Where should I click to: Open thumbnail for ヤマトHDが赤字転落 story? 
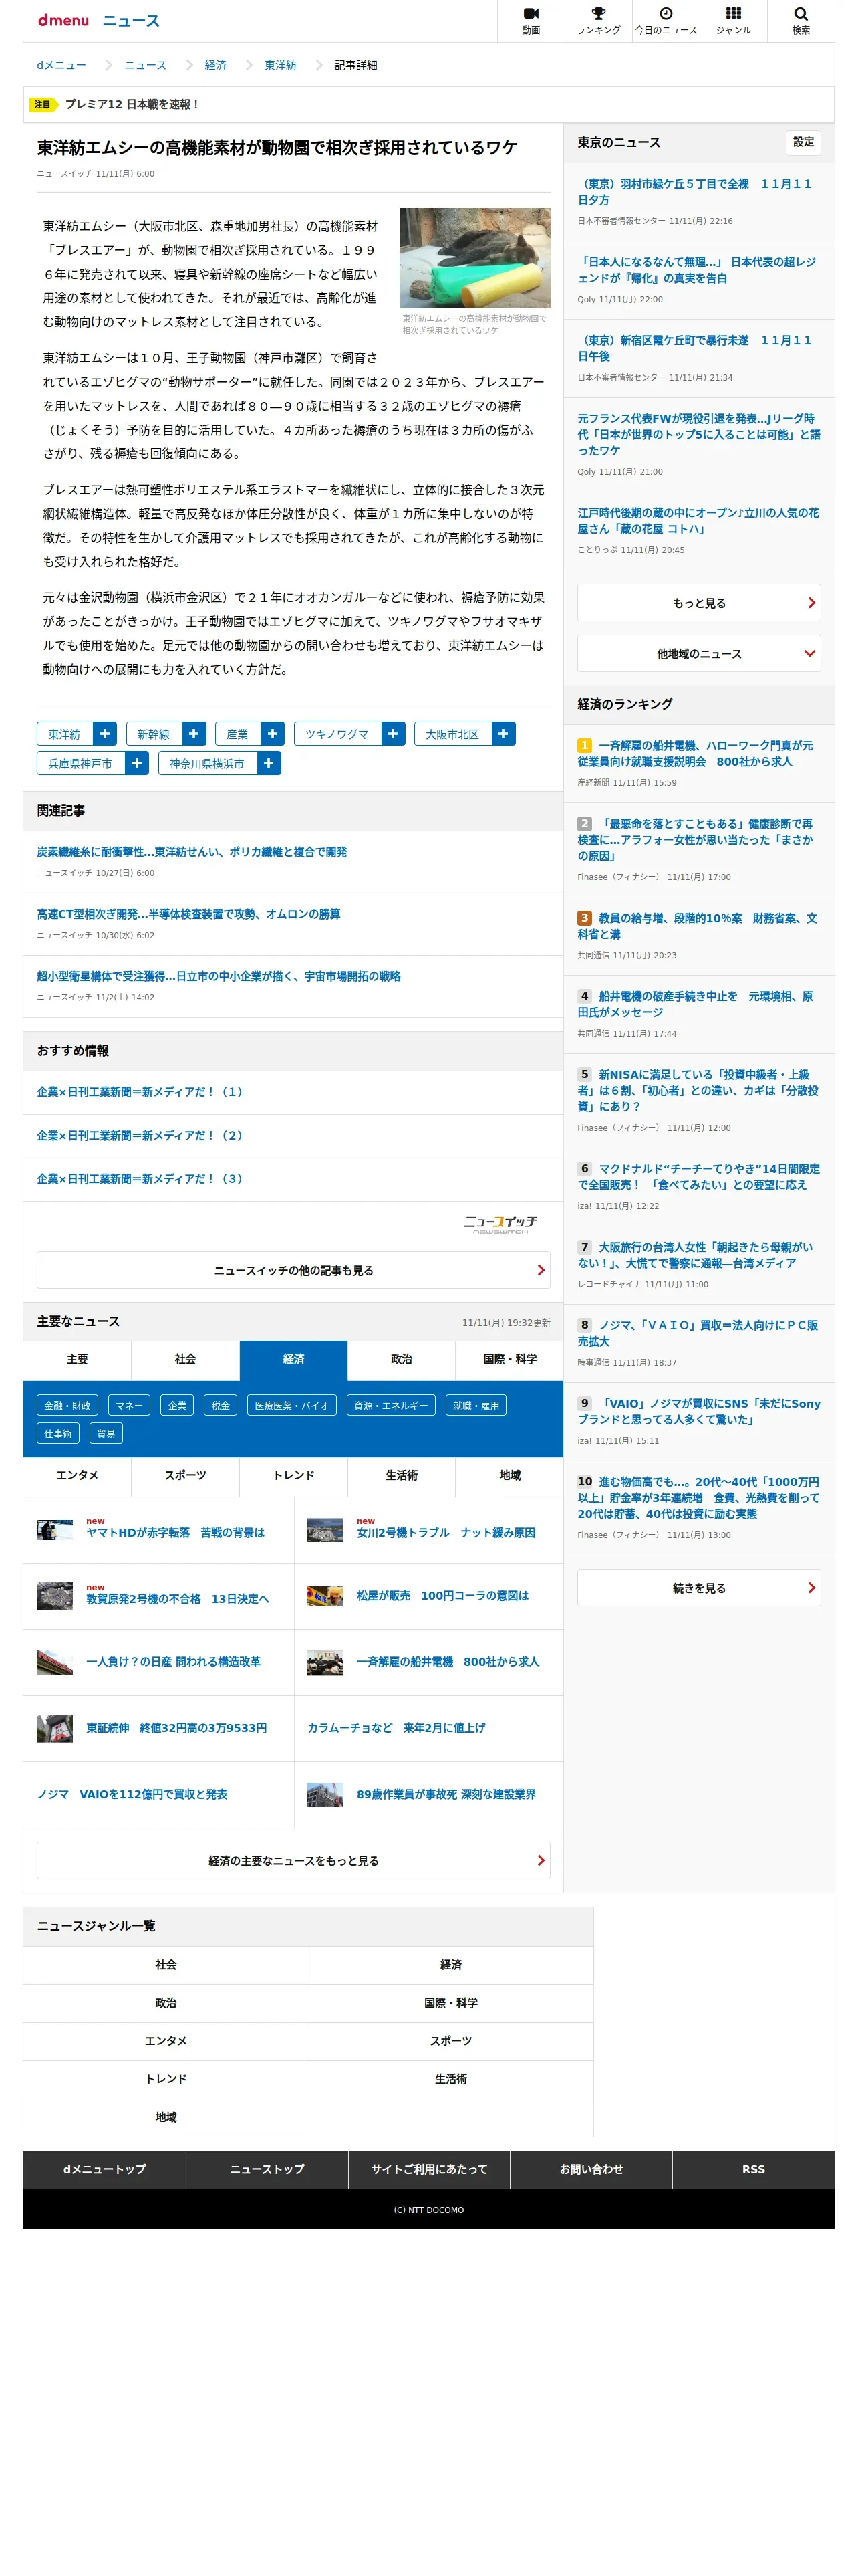click(x=54, y=1530)
